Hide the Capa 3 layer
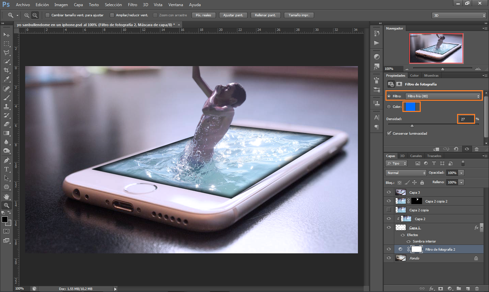489x292 pixels. point(389,192)
